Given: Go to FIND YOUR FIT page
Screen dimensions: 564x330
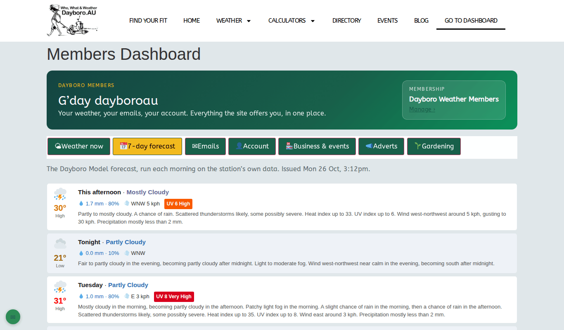Looking at the screenshot, I should tap(148, 21).
